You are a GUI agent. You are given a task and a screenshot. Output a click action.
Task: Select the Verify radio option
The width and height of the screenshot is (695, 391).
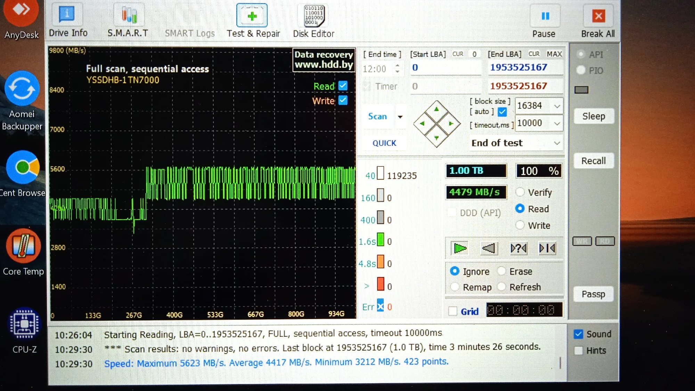click(x=520, y=192)
